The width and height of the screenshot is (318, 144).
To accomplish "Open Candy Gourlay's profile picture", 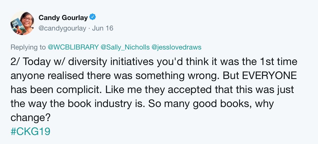I will point(22,23).
